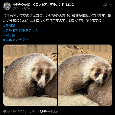Click the 2026年1月19日 date link
This screenshot has width=115, height=115.
[28, 111]
